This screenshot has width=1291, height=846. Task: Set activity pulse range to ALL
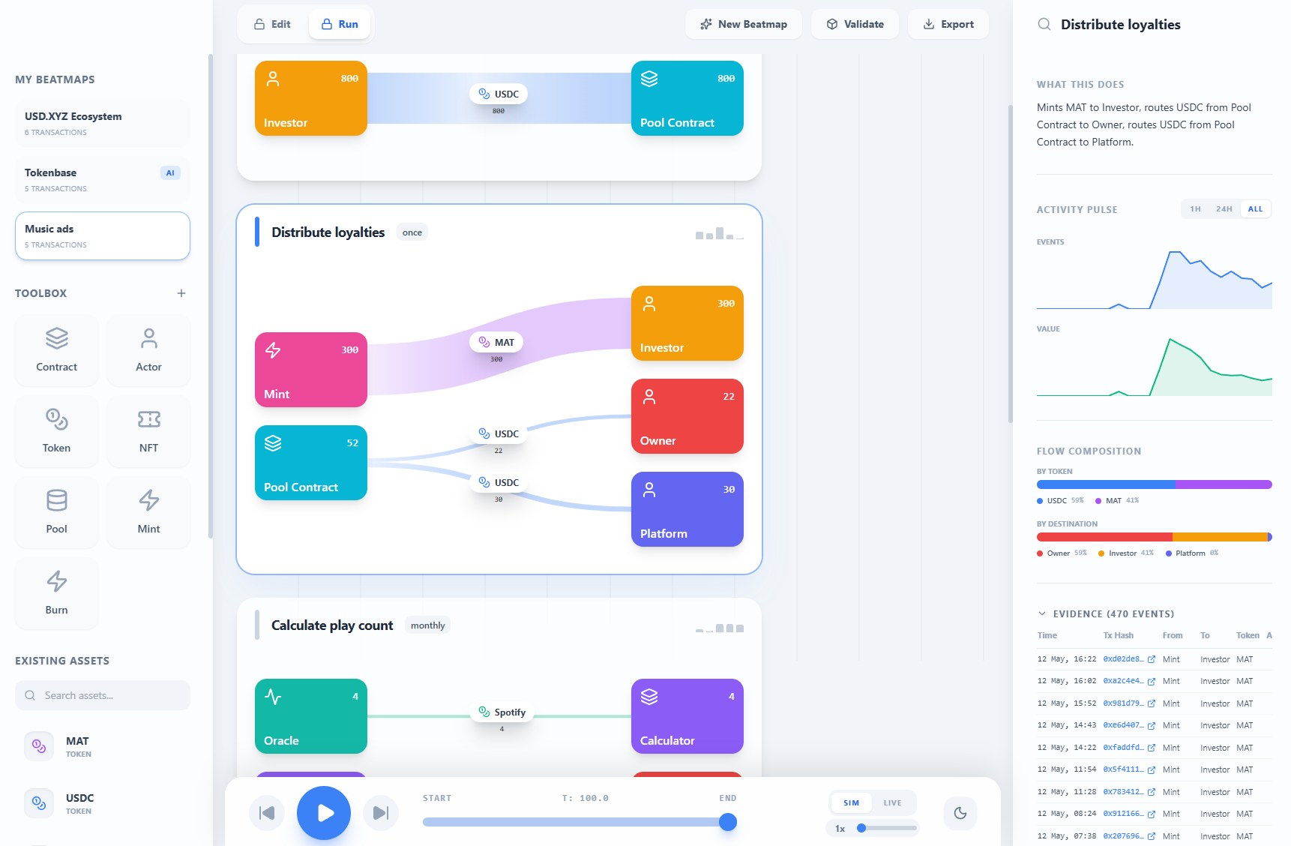(x=1255, y=209)
